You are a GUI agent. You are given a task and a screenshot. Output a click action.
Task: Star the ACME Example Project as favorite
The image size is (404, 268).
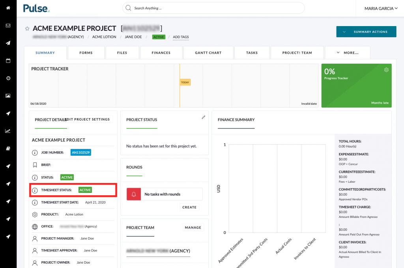27,28
